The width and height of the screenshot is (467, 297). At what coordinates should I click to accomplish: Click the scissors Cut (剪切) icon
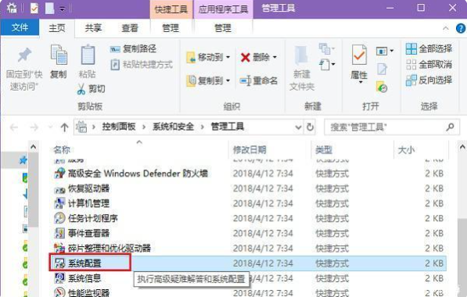pos(81,89)
